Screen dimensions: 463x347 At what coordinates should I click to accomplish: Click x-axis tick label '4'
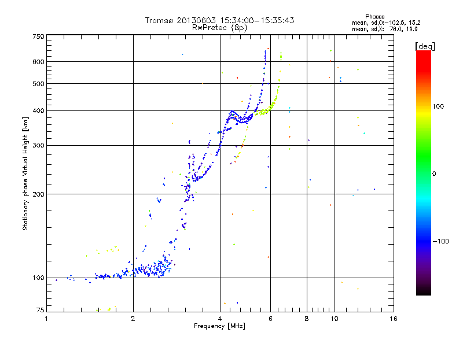click(x=220, y=319)
